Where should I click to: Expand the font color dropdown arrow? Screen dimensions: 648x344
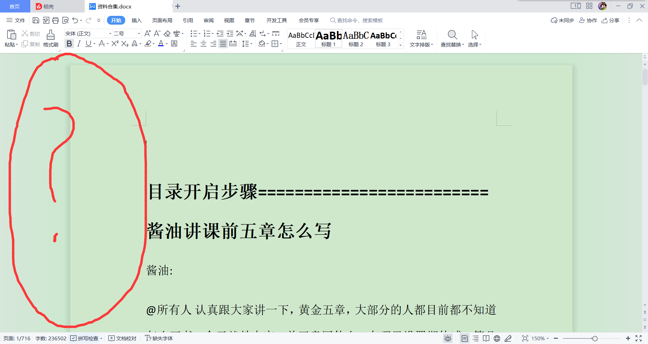point(166,44)
